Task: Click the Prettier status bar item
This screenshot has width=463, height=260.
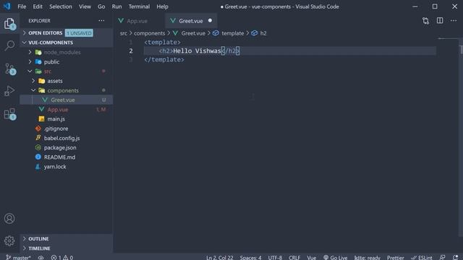Action: pyautogui.click(x=396, y=257)
